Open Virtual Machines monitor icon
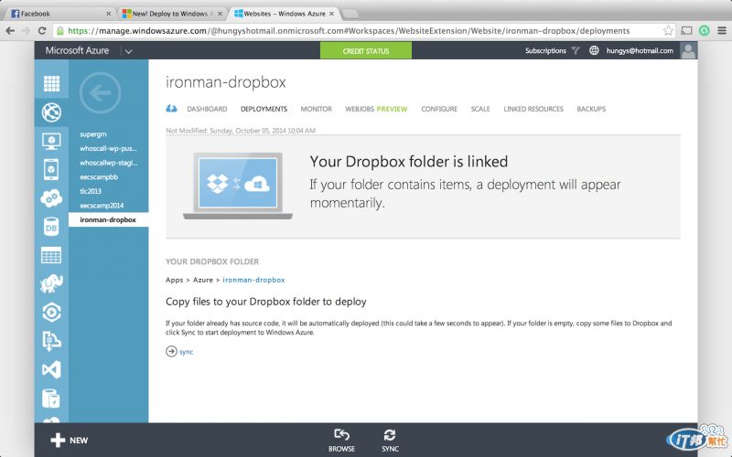Viewport: 732px width, 457px height. click(51, 141)
